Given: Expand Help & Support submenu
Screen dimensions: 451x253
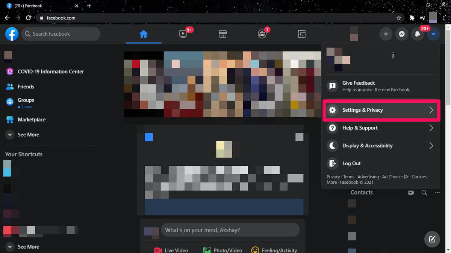Looking at the screenshot, I should click(381, 128).
